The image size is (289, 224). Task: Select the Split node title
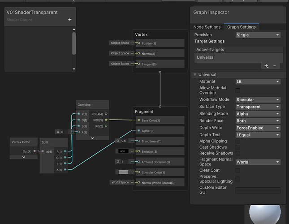pos(45,142)
